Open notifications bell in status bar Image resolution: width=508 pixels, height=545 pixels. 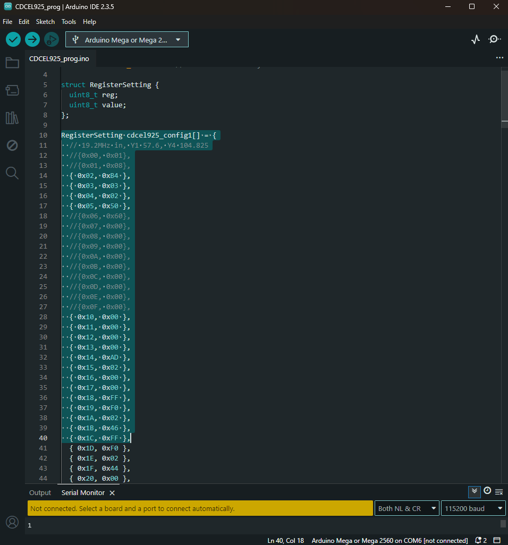coord(481,540)
